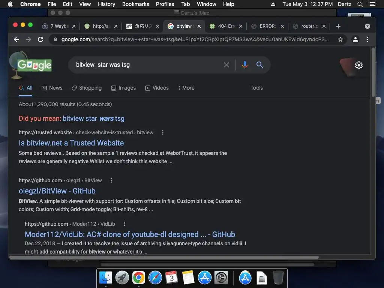Viewport: 384px width, 288px height.
Task: Open System Preferences from the Dock
Action: coord(221,278)
